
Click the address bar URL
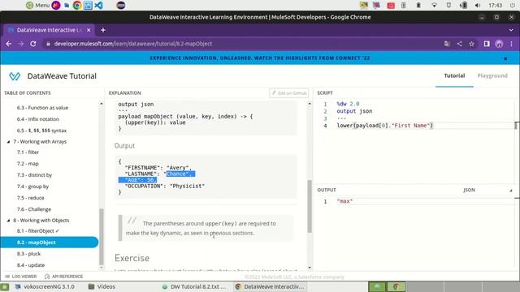click(133, 44)
